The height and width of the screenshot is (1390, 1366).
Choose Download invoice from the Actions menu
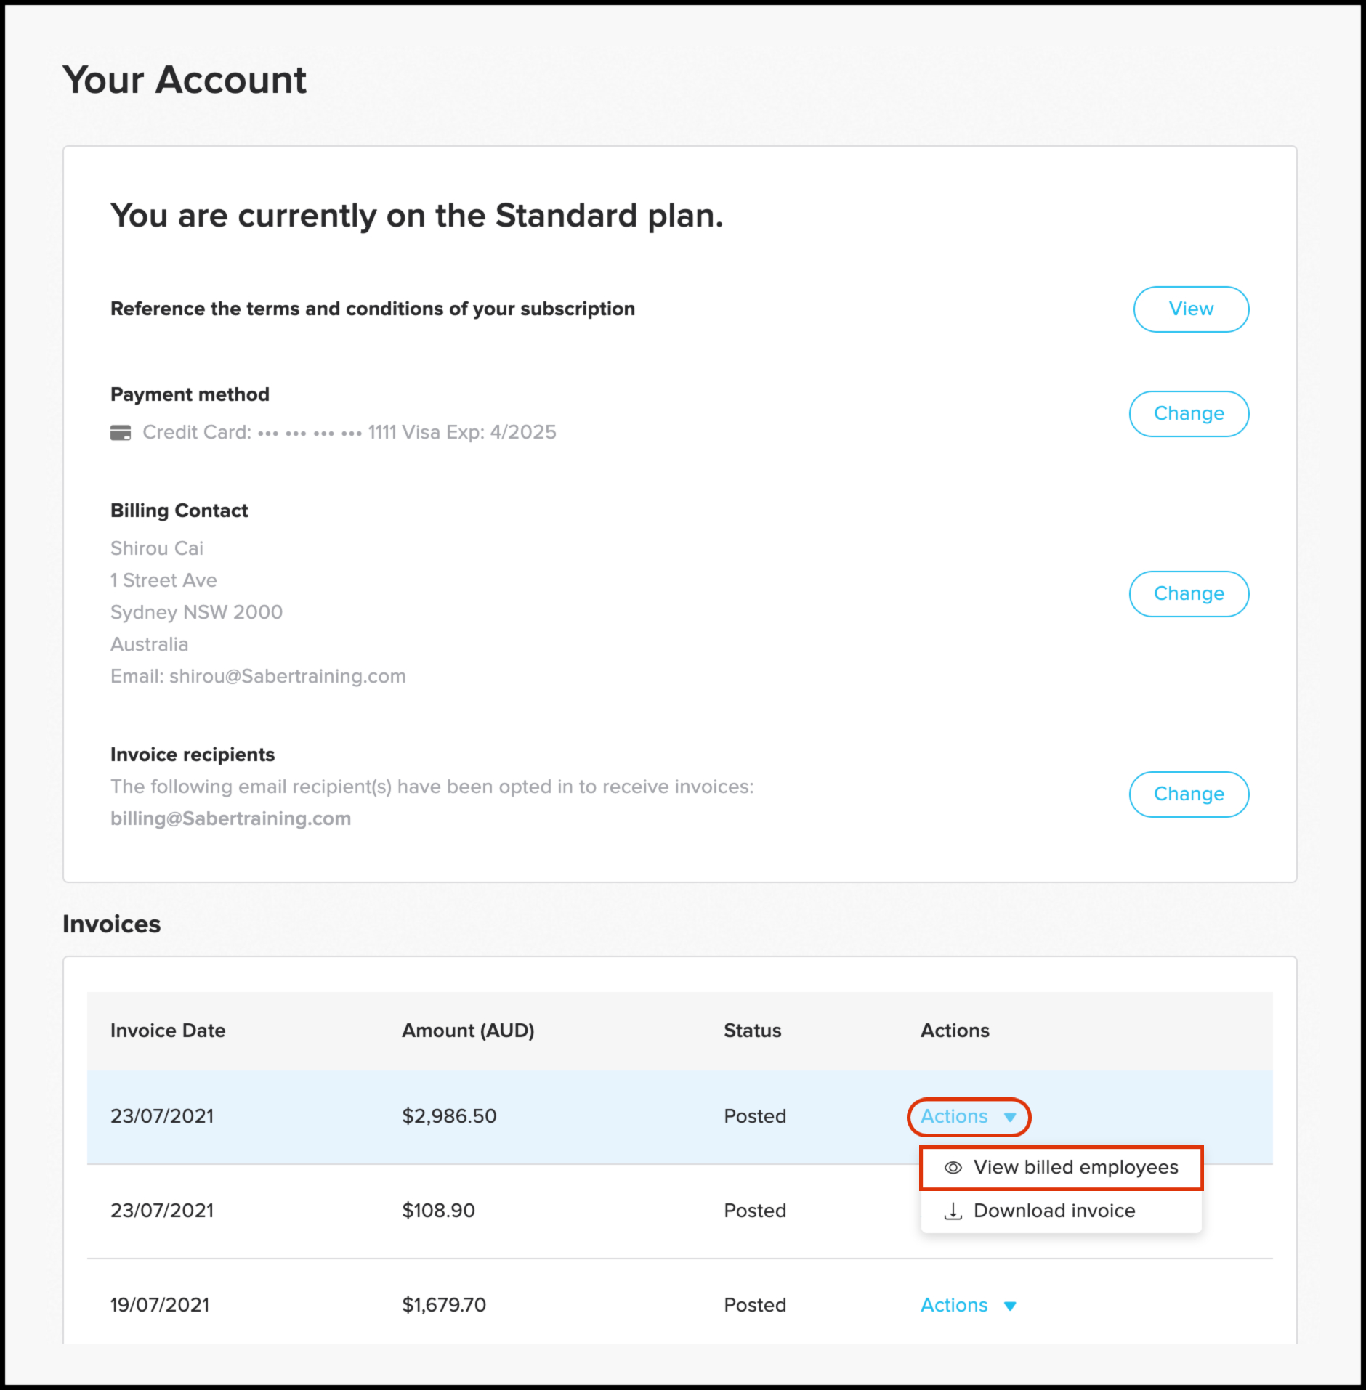point(1054,1211)
